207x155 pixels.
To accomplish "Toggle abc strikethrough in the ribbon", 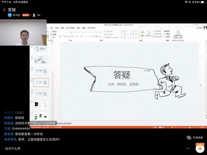I will coord(70,36).
